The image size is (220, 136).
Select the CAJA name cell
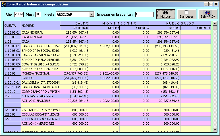tap(41, 42)
